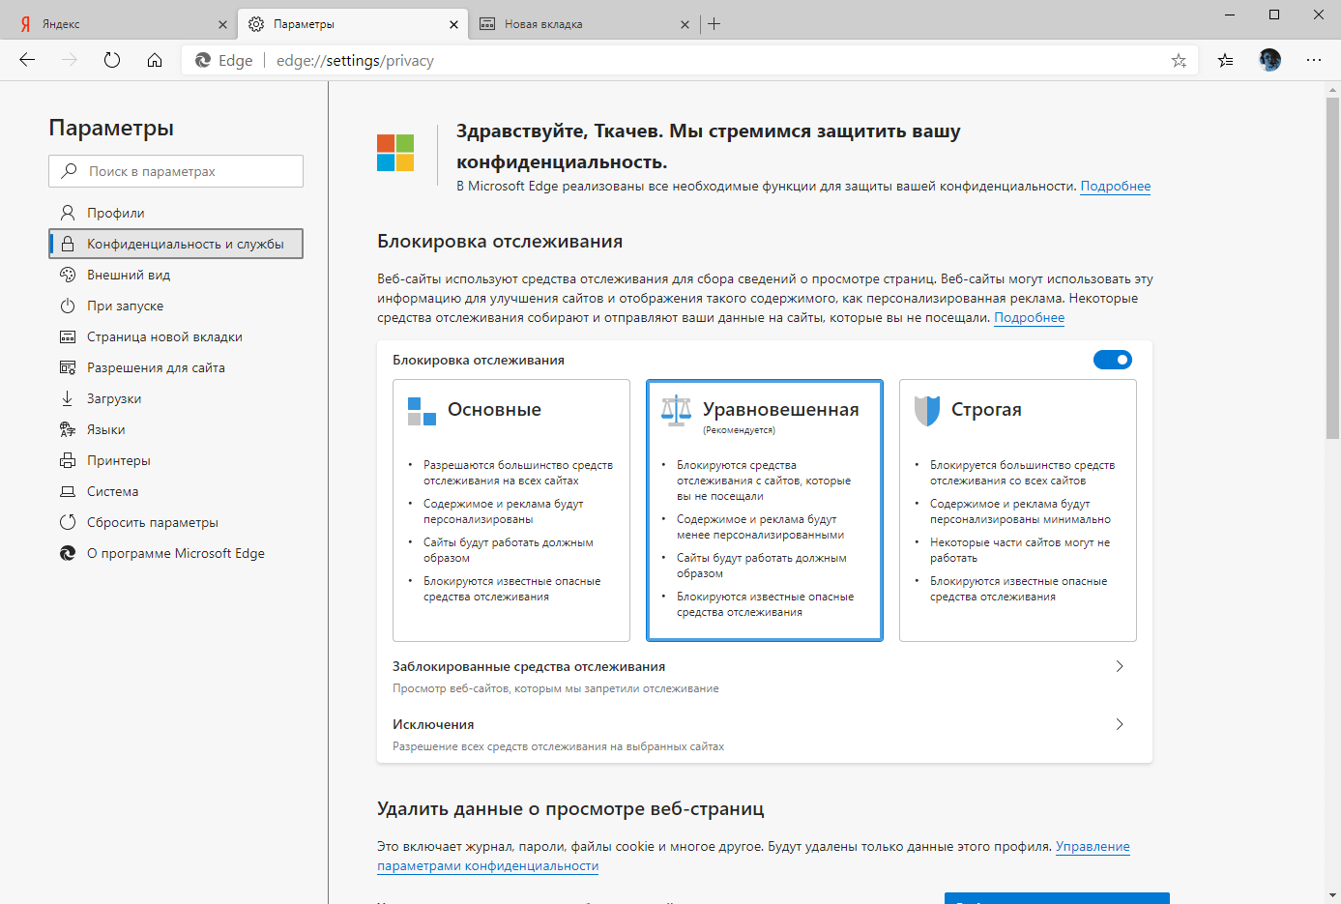Click the Языки language icon
The image size is (1341, 904).
click(x=68, y=429)
